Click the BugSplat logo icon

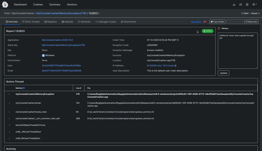pyautogui.click(x=5, y=4)
